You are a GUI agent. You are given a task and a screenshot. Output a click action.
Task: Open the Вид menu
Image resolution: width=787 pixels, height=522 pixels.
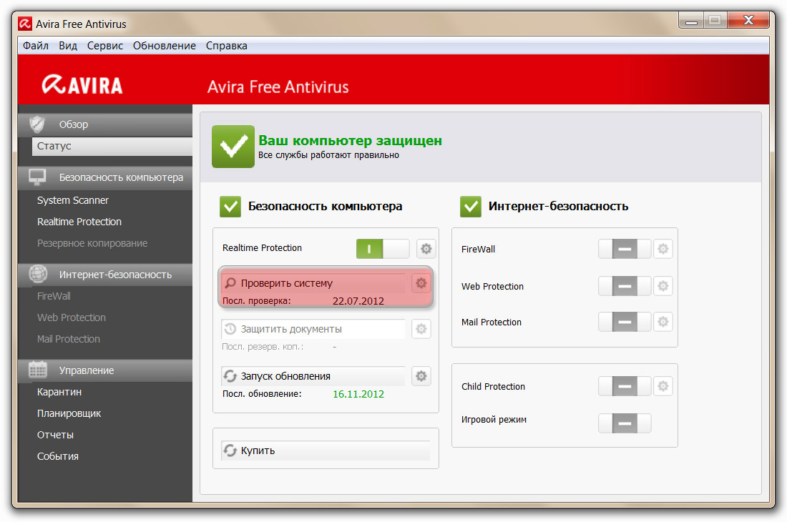tap(68, 46)
